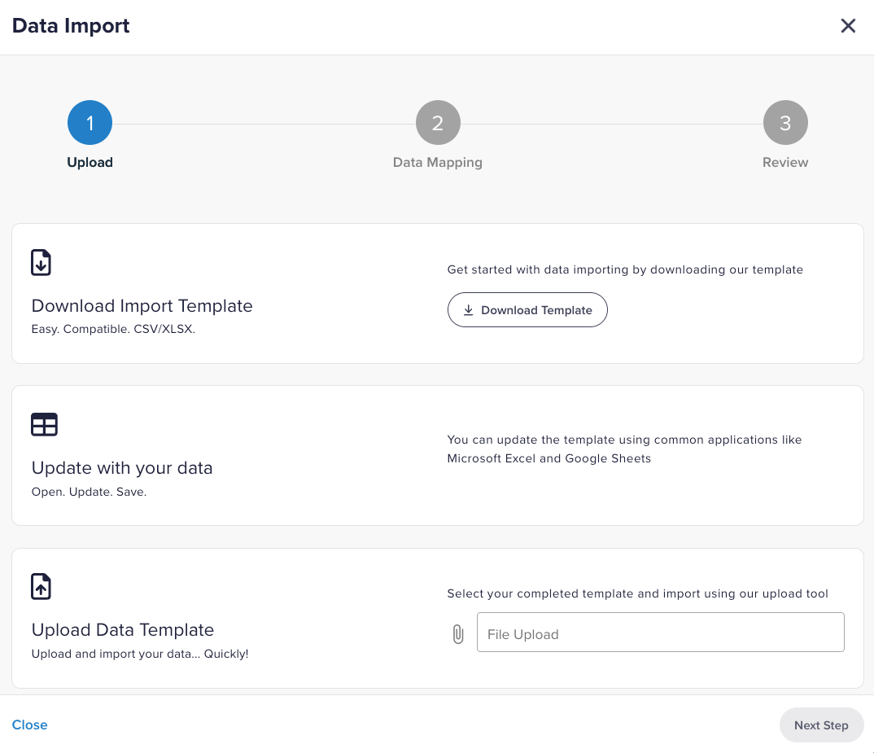Click the Close link at bottom left
The image size is (874, 753).
point(30,725)
